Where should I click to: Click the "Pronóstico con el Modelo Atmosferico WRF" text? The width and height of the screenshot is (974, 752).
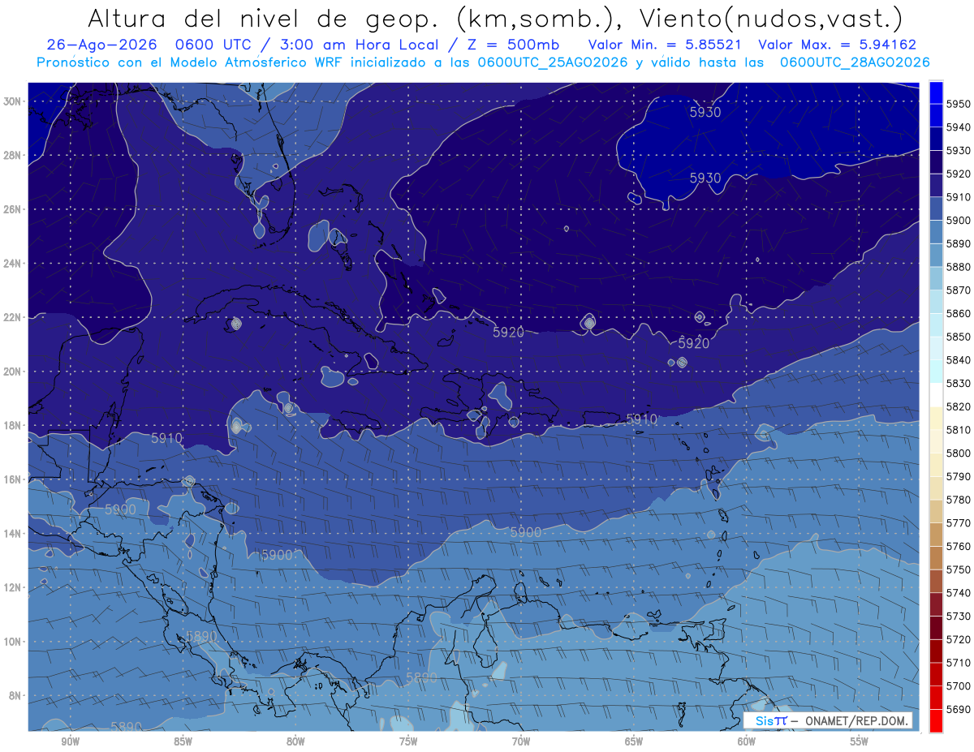[x=191, y=62]
